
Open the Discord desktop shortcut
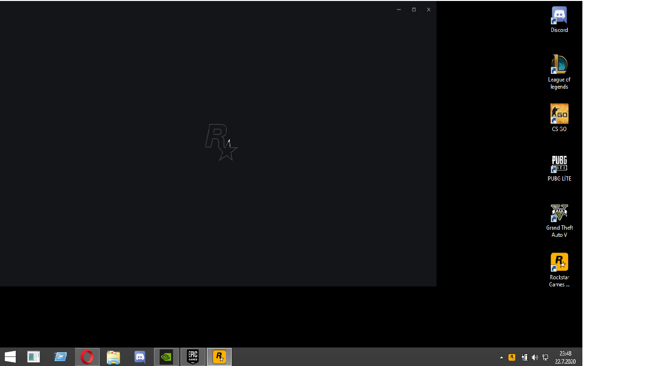coord(559,20)
